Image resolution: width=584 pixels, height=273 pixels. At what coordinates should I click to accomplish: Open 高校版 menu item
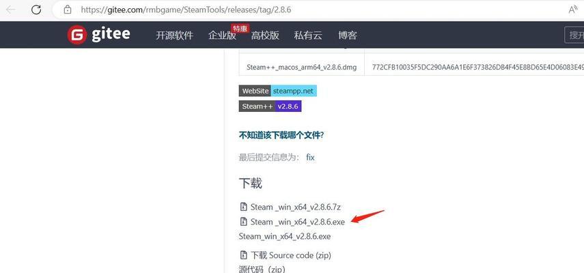click(265, 35)
